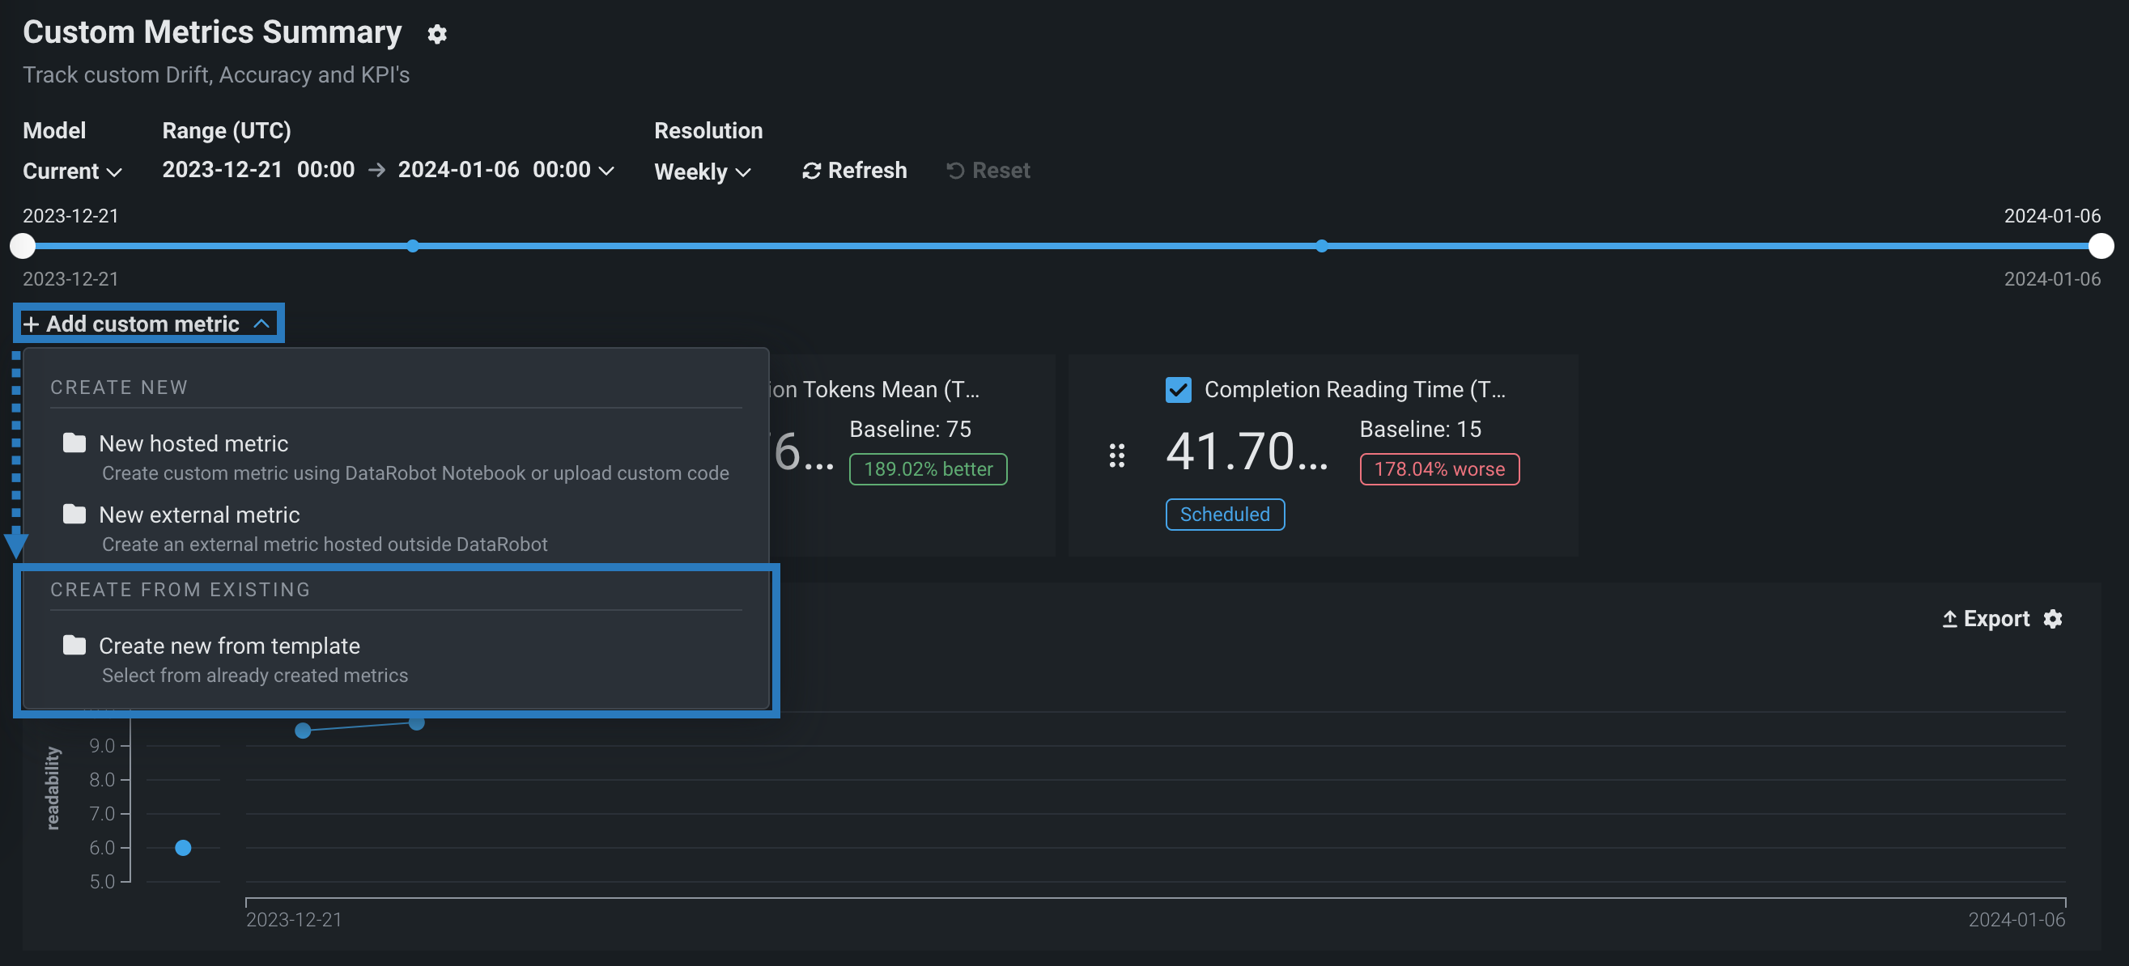This screenshot has width=2129, height=966.
Task: Click the left range slider handle
Action: tap(23, 245)
